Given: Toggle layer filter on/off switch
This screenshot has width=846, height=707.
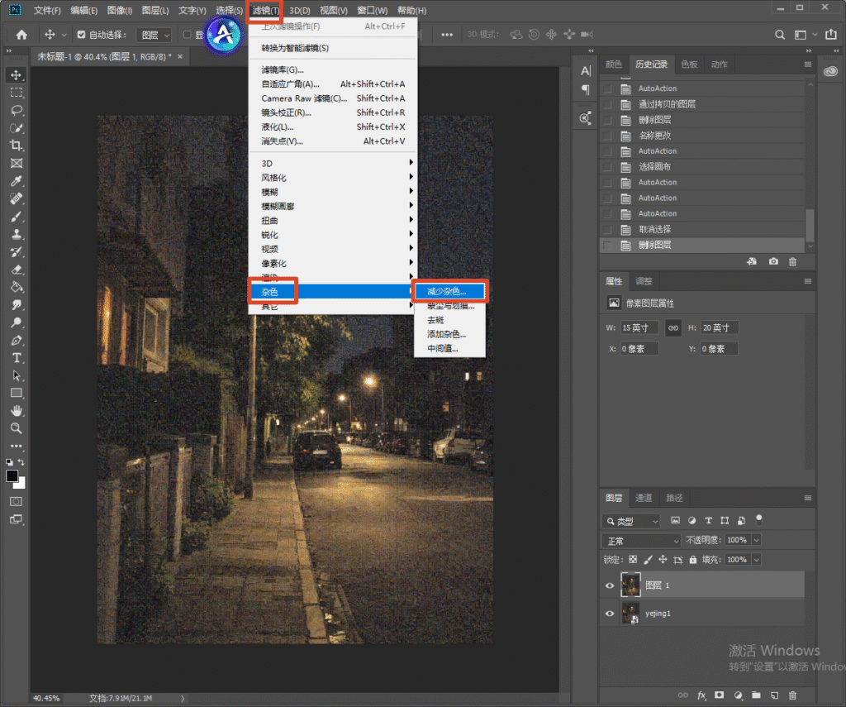Looking at the screenshot, I should [x=758, y=519].
